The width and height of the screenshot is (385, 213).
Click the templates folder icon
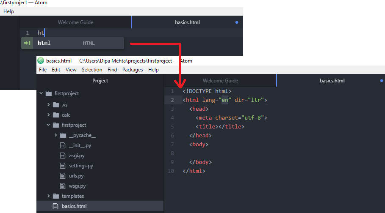pyautogui.click(x=56, y=196)
